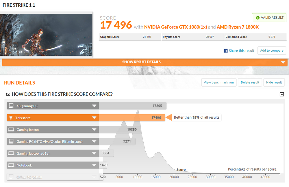Click the Notebook row laptop icon

click(11, 165)
